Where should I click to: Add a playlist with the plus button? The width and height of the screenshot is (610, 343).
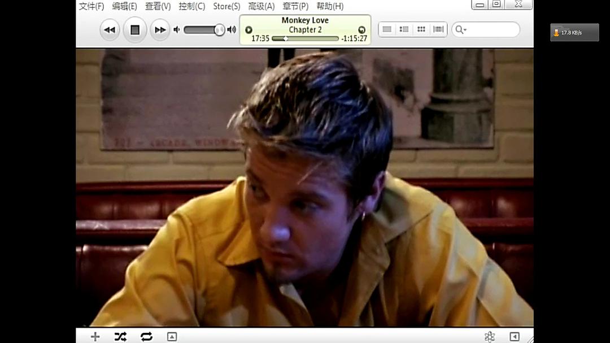(95, 337)
